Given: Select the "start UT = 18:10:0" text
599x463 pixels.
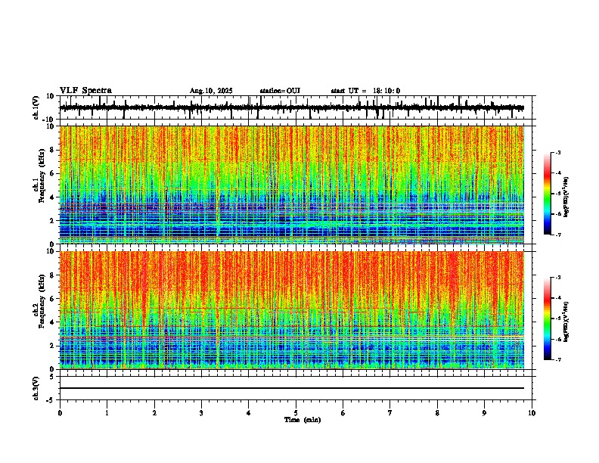Looking at the screenshot, I should click(x=365, y=91).
